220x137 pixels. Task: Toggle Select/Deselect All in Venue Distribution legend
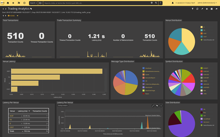click(x=207, y=40)
